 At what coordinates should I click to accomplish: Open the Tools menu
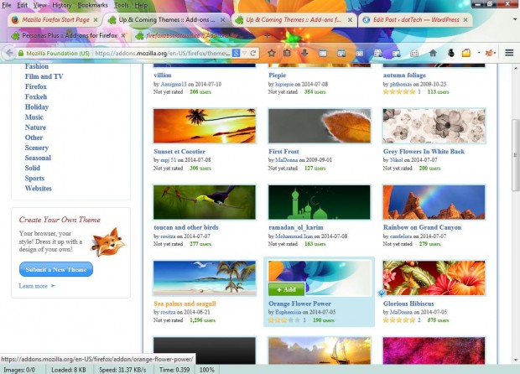tap(121, 5)
